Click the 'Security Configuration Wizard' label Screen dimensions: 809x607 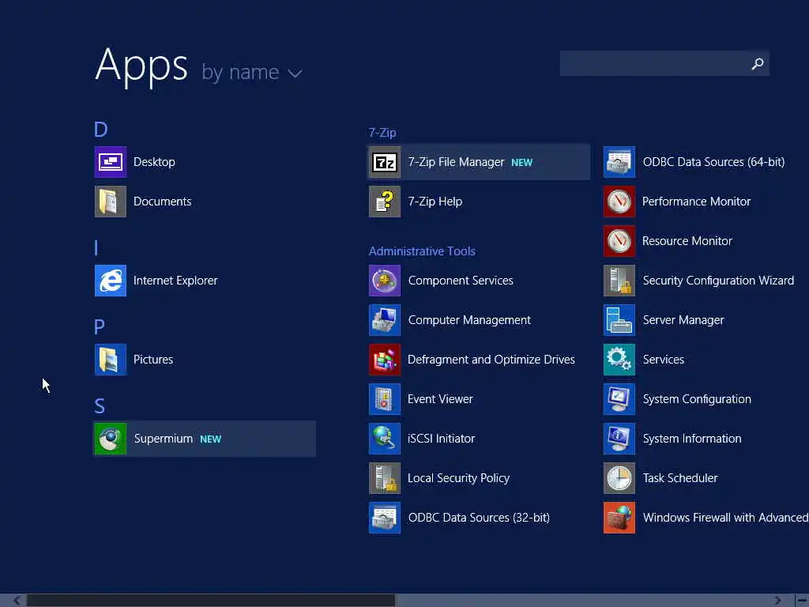click(719, 281)
